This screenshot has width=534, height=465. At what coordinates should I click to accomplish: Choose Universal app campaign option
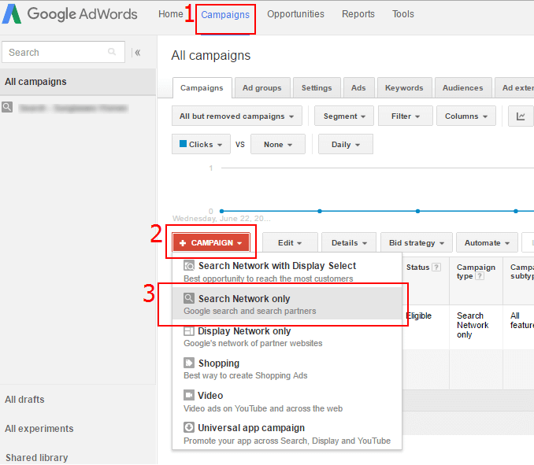point(287,434)
